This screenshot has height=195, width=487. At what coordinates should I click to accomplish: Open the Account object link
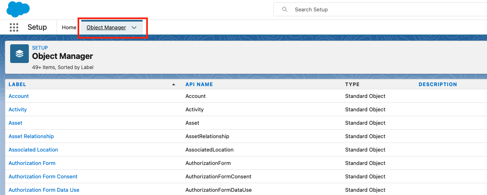click(x=19, y=96)
